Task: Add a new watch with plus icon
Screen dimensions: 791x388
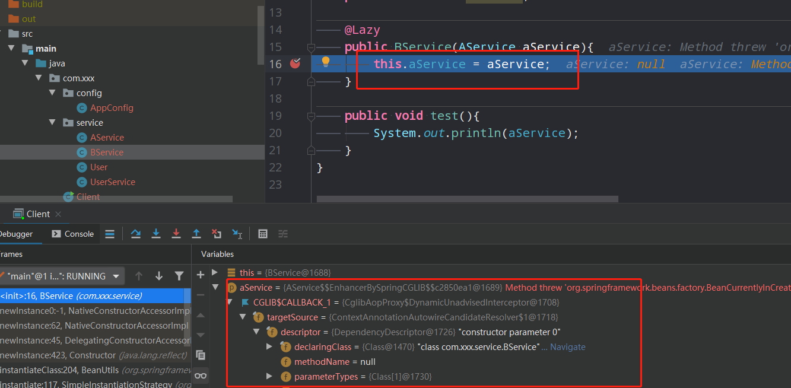Action: click(201, 275)
